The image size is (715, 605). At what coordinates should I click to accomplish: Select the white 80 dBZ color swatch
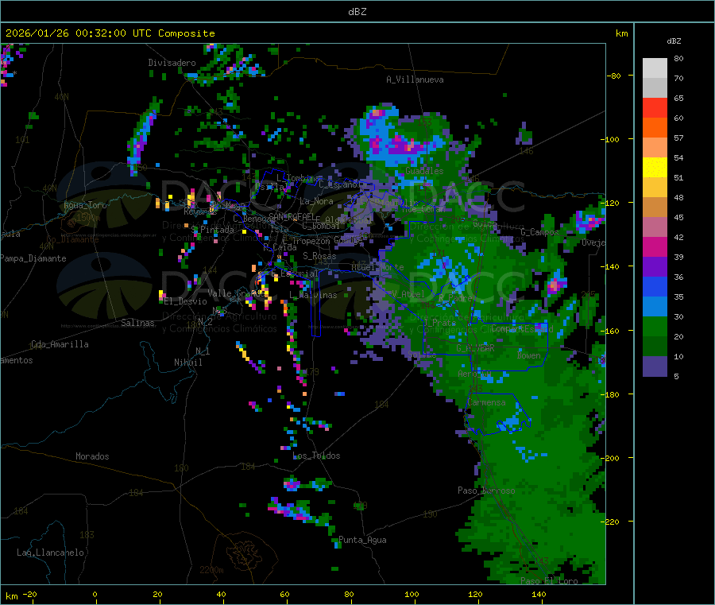[x=655, y=68]
